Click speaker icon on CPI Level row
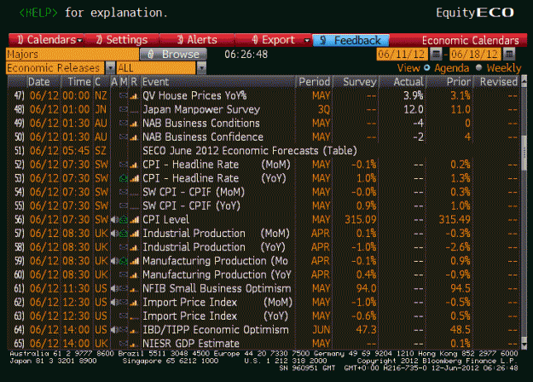Image resolution: width=533 pixels, height=382 pixels. click(x=114, y=220)
